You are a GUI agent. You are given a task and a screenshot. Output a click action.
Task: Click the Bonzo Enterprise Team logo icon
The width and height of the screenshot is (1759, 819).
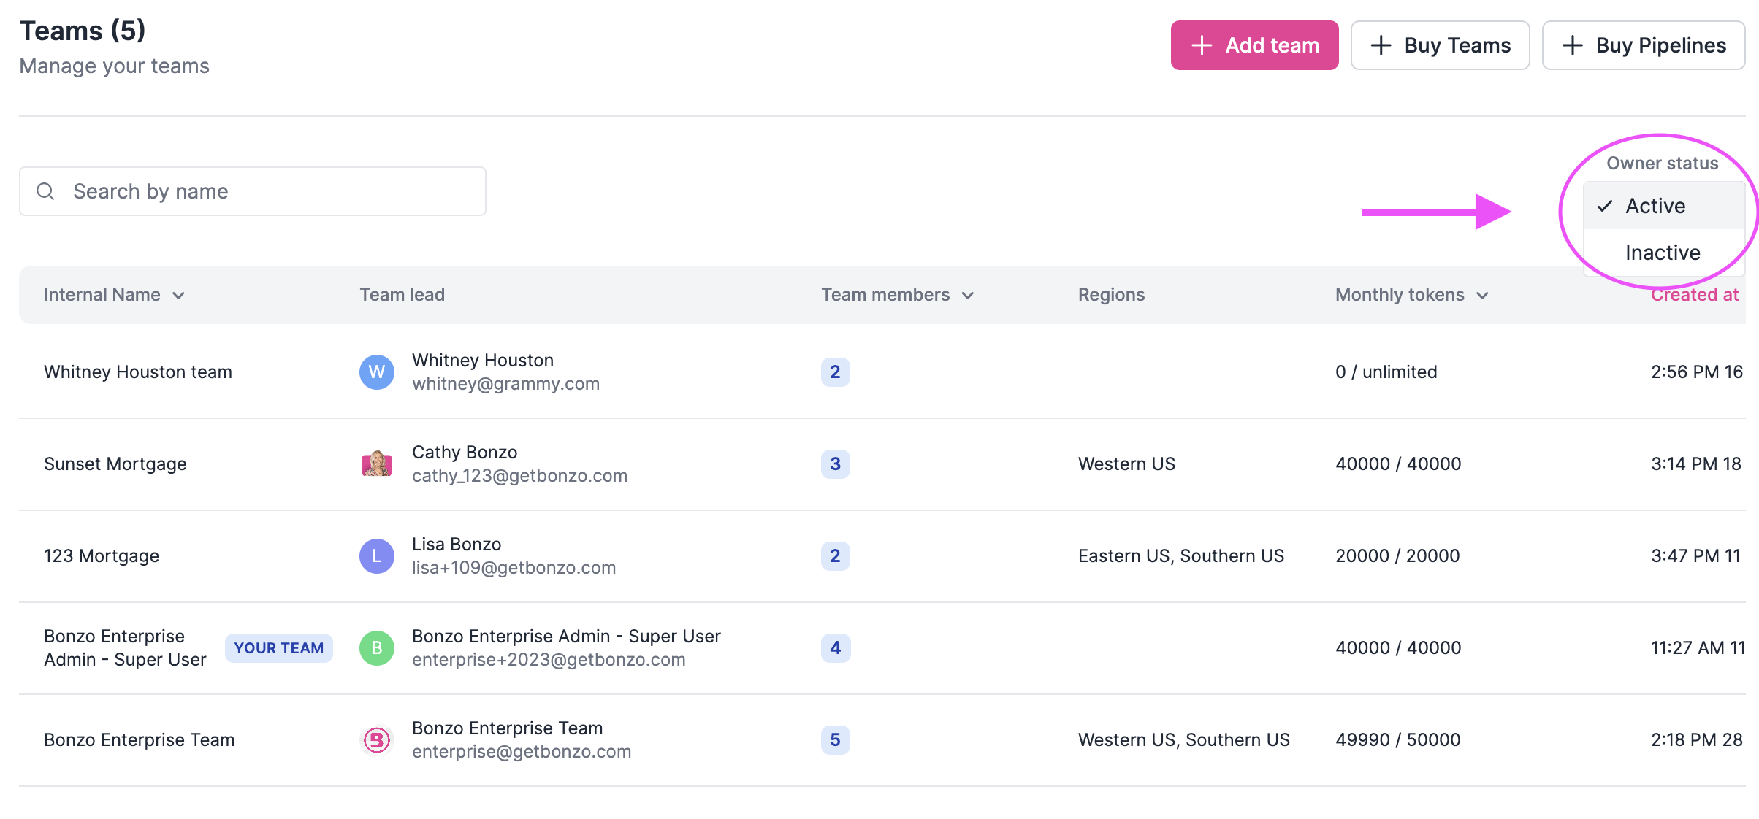(376, 739)
